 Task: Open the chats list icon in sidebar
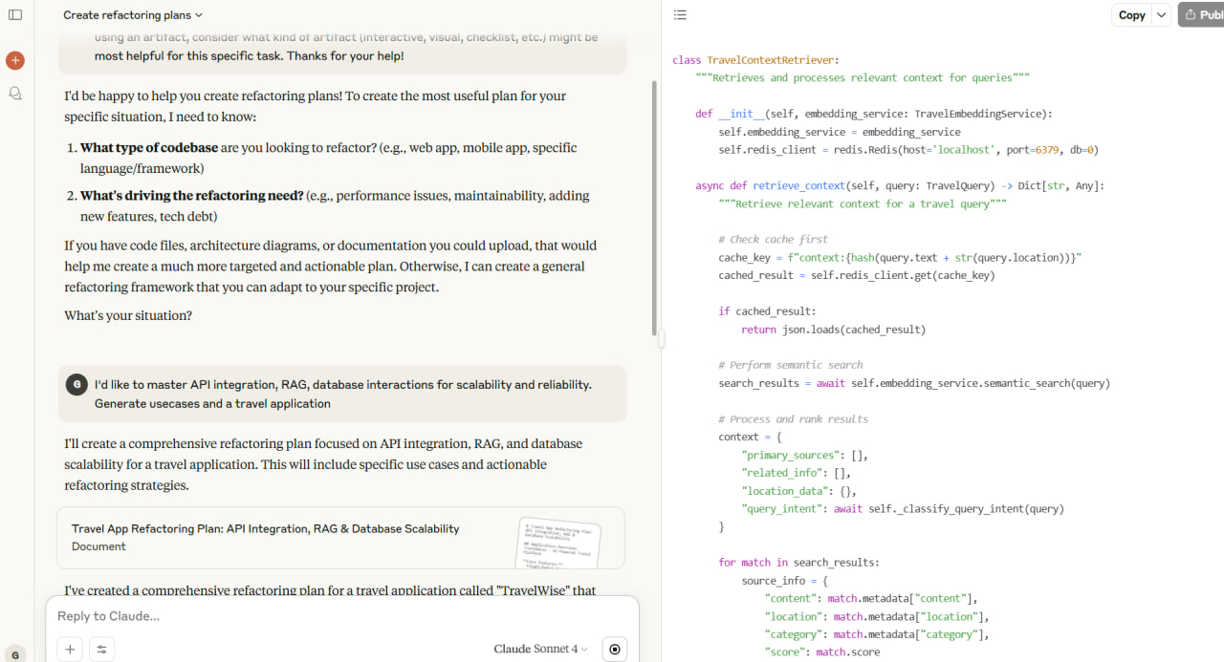tap(15, 94)
